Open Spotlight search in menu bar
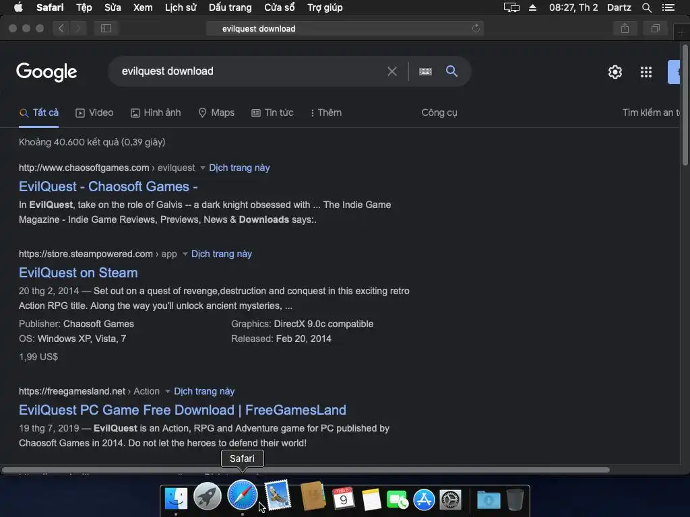690x517 pixels. click(x=646, y=7)
